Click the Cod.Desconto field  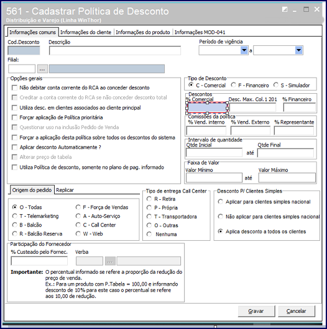pyautogui.click(x=24, y=51)
